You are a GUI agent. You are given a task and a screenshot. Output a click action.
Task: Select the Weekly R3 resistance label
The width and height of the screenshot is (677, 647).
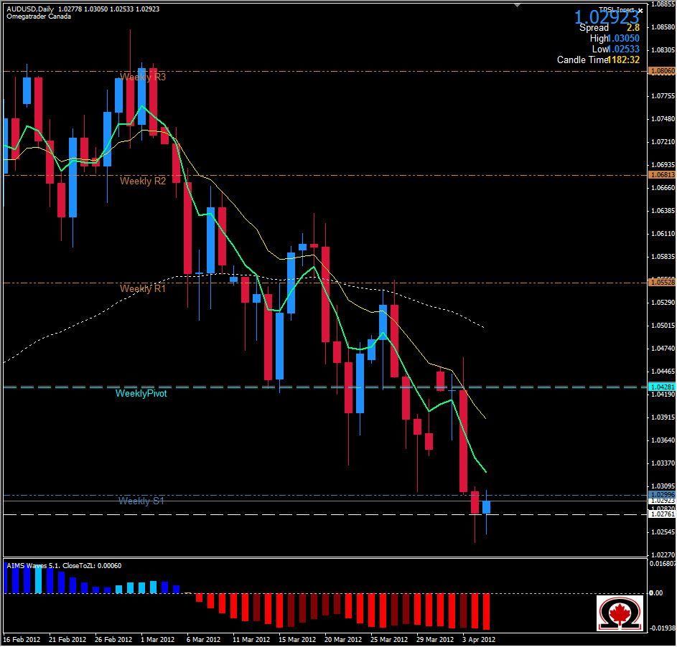pyautogui.click(x=142, y=76)
